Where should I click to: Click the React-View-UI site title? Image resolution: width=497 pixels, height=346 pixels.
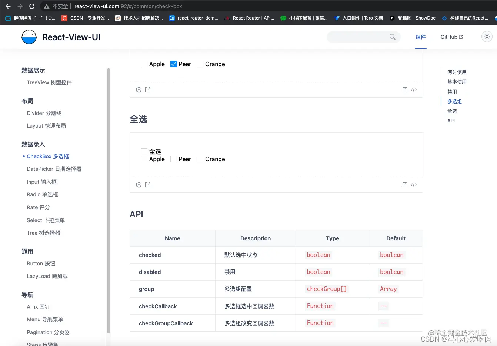71,37
